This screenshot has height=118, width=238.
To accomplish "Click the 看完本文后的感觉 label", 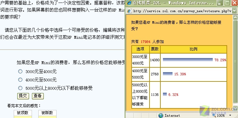I will (24, 106).
